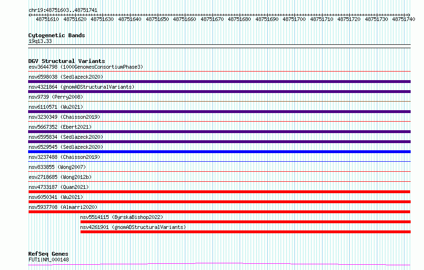The image size is (424, 270).
Task: Select nsv5667352 Ebert2021 variant label
Action: tap(60, 127)
